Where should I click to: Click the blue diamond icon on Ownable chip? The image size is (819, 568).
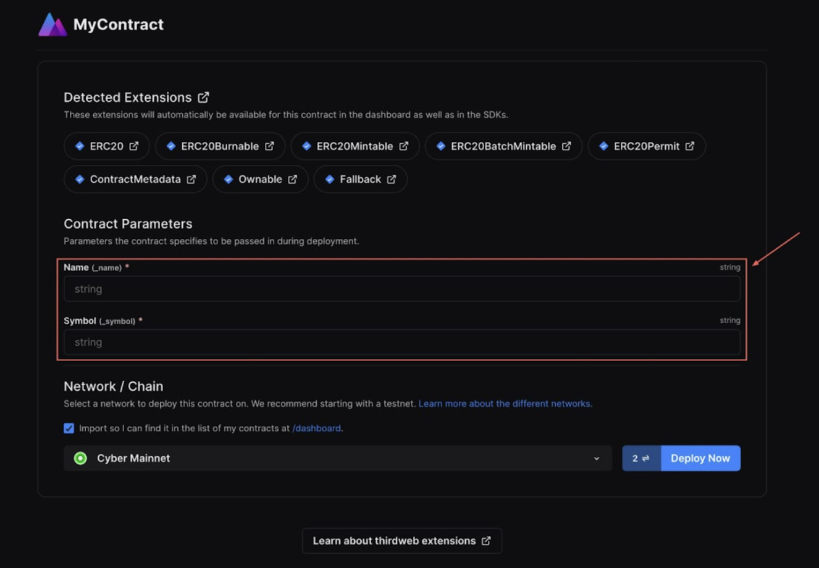click(229, 179)
